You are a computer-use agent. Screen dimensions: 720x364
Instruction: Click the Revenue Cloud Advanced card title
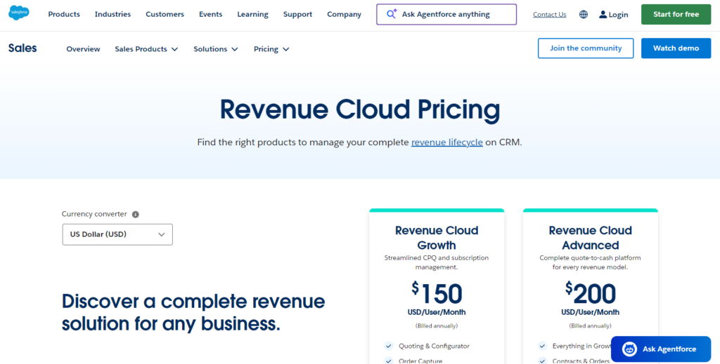point(590,237)
